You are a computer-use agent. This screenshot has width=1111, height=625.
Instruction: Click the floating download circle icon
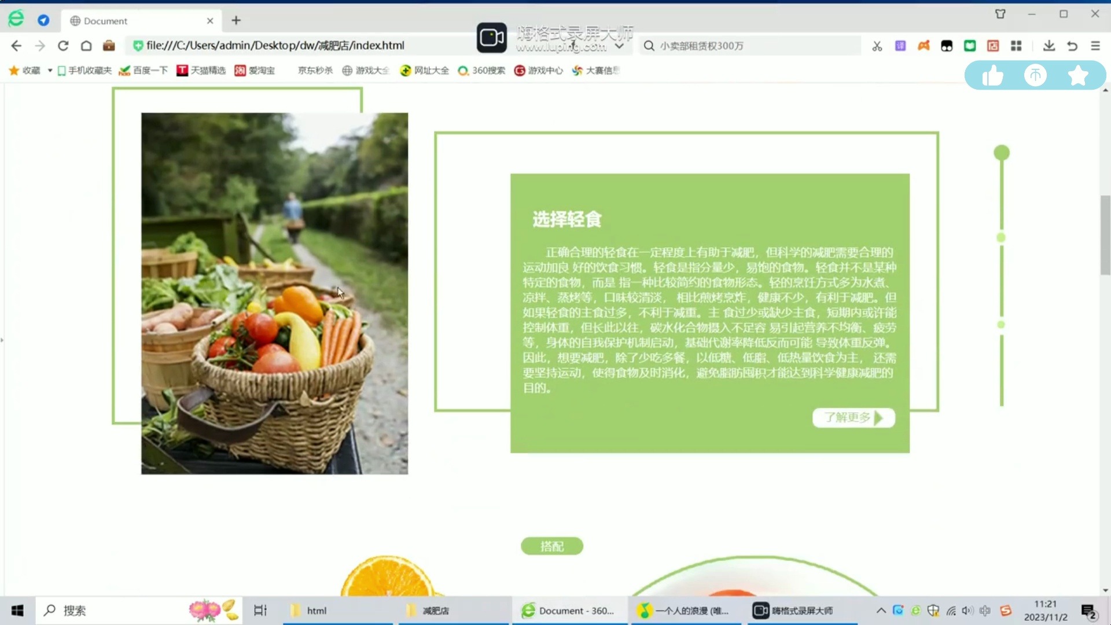point(1035,75)
